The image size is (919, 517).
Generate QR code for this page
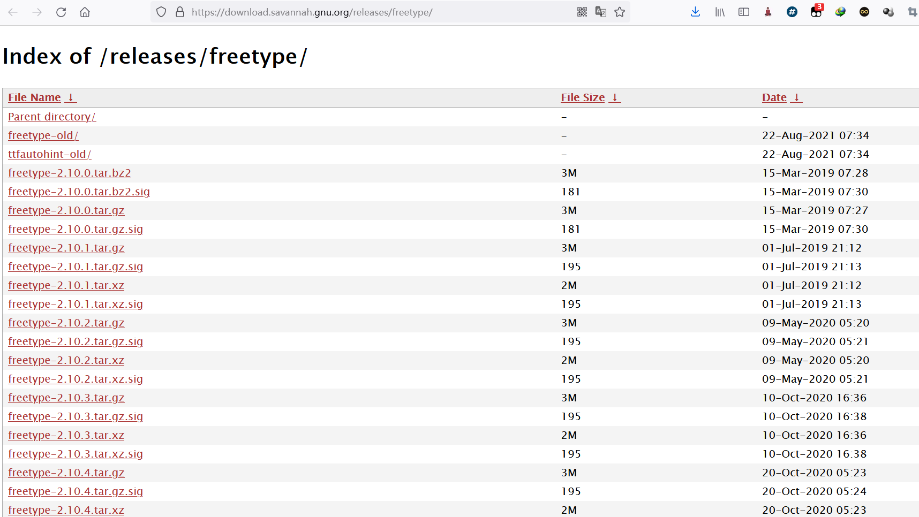(x=582, y=12)
